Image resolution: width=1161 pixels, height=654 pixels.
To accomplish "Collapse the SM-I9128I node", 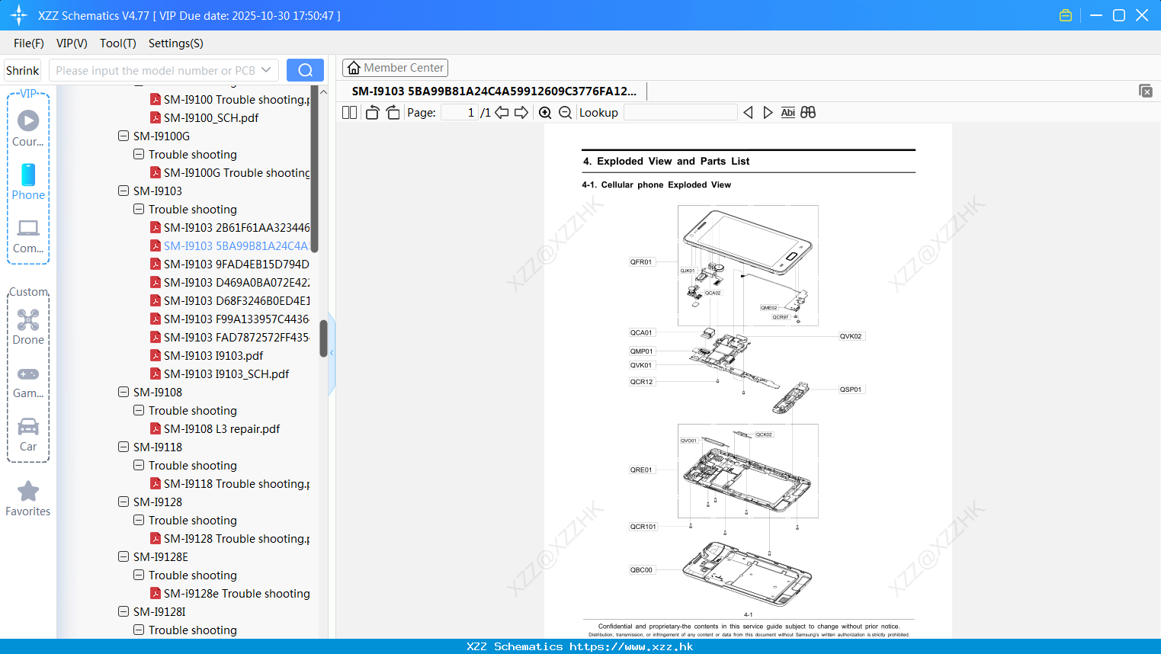I will point(123,612).
